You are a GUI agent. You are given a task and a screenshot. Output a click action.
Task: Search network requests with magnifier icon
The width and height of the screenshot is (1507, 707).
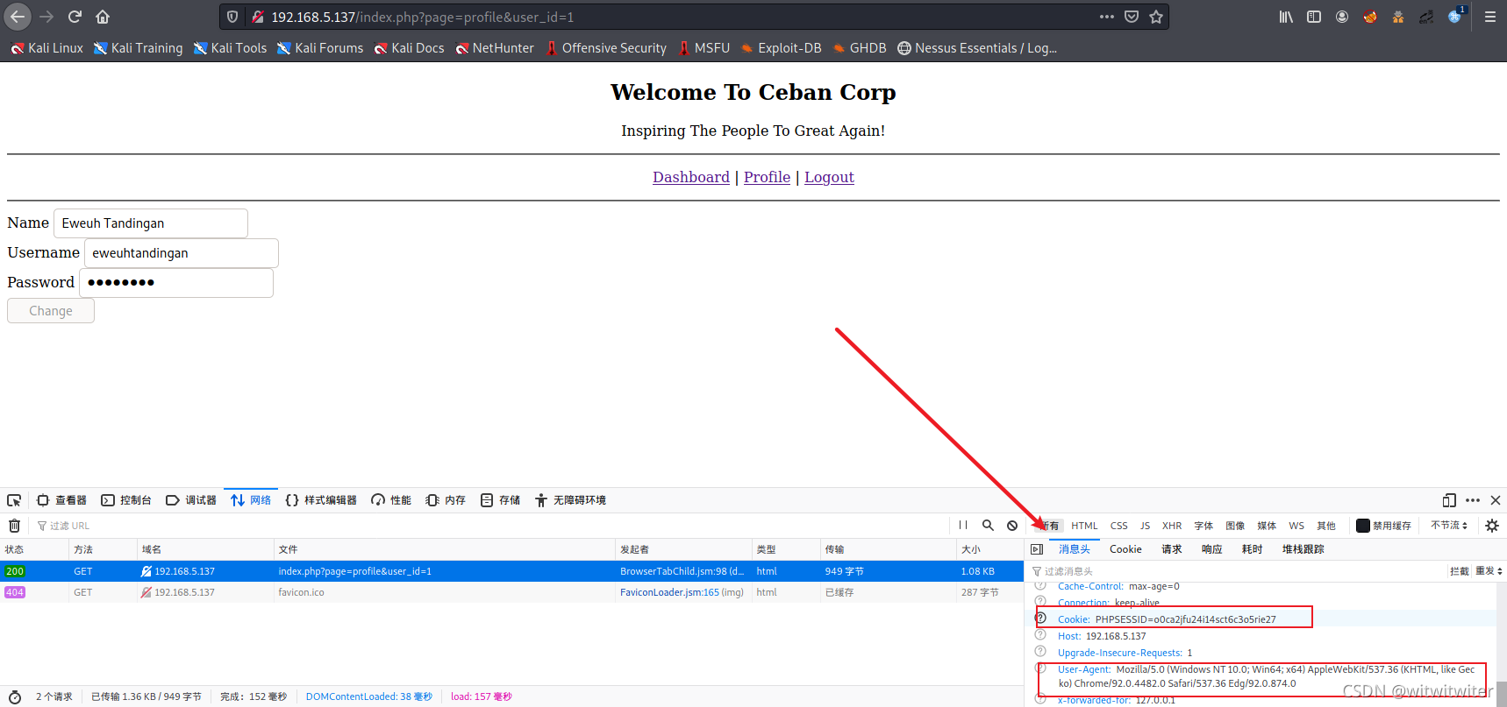click(x=988, y=526)
